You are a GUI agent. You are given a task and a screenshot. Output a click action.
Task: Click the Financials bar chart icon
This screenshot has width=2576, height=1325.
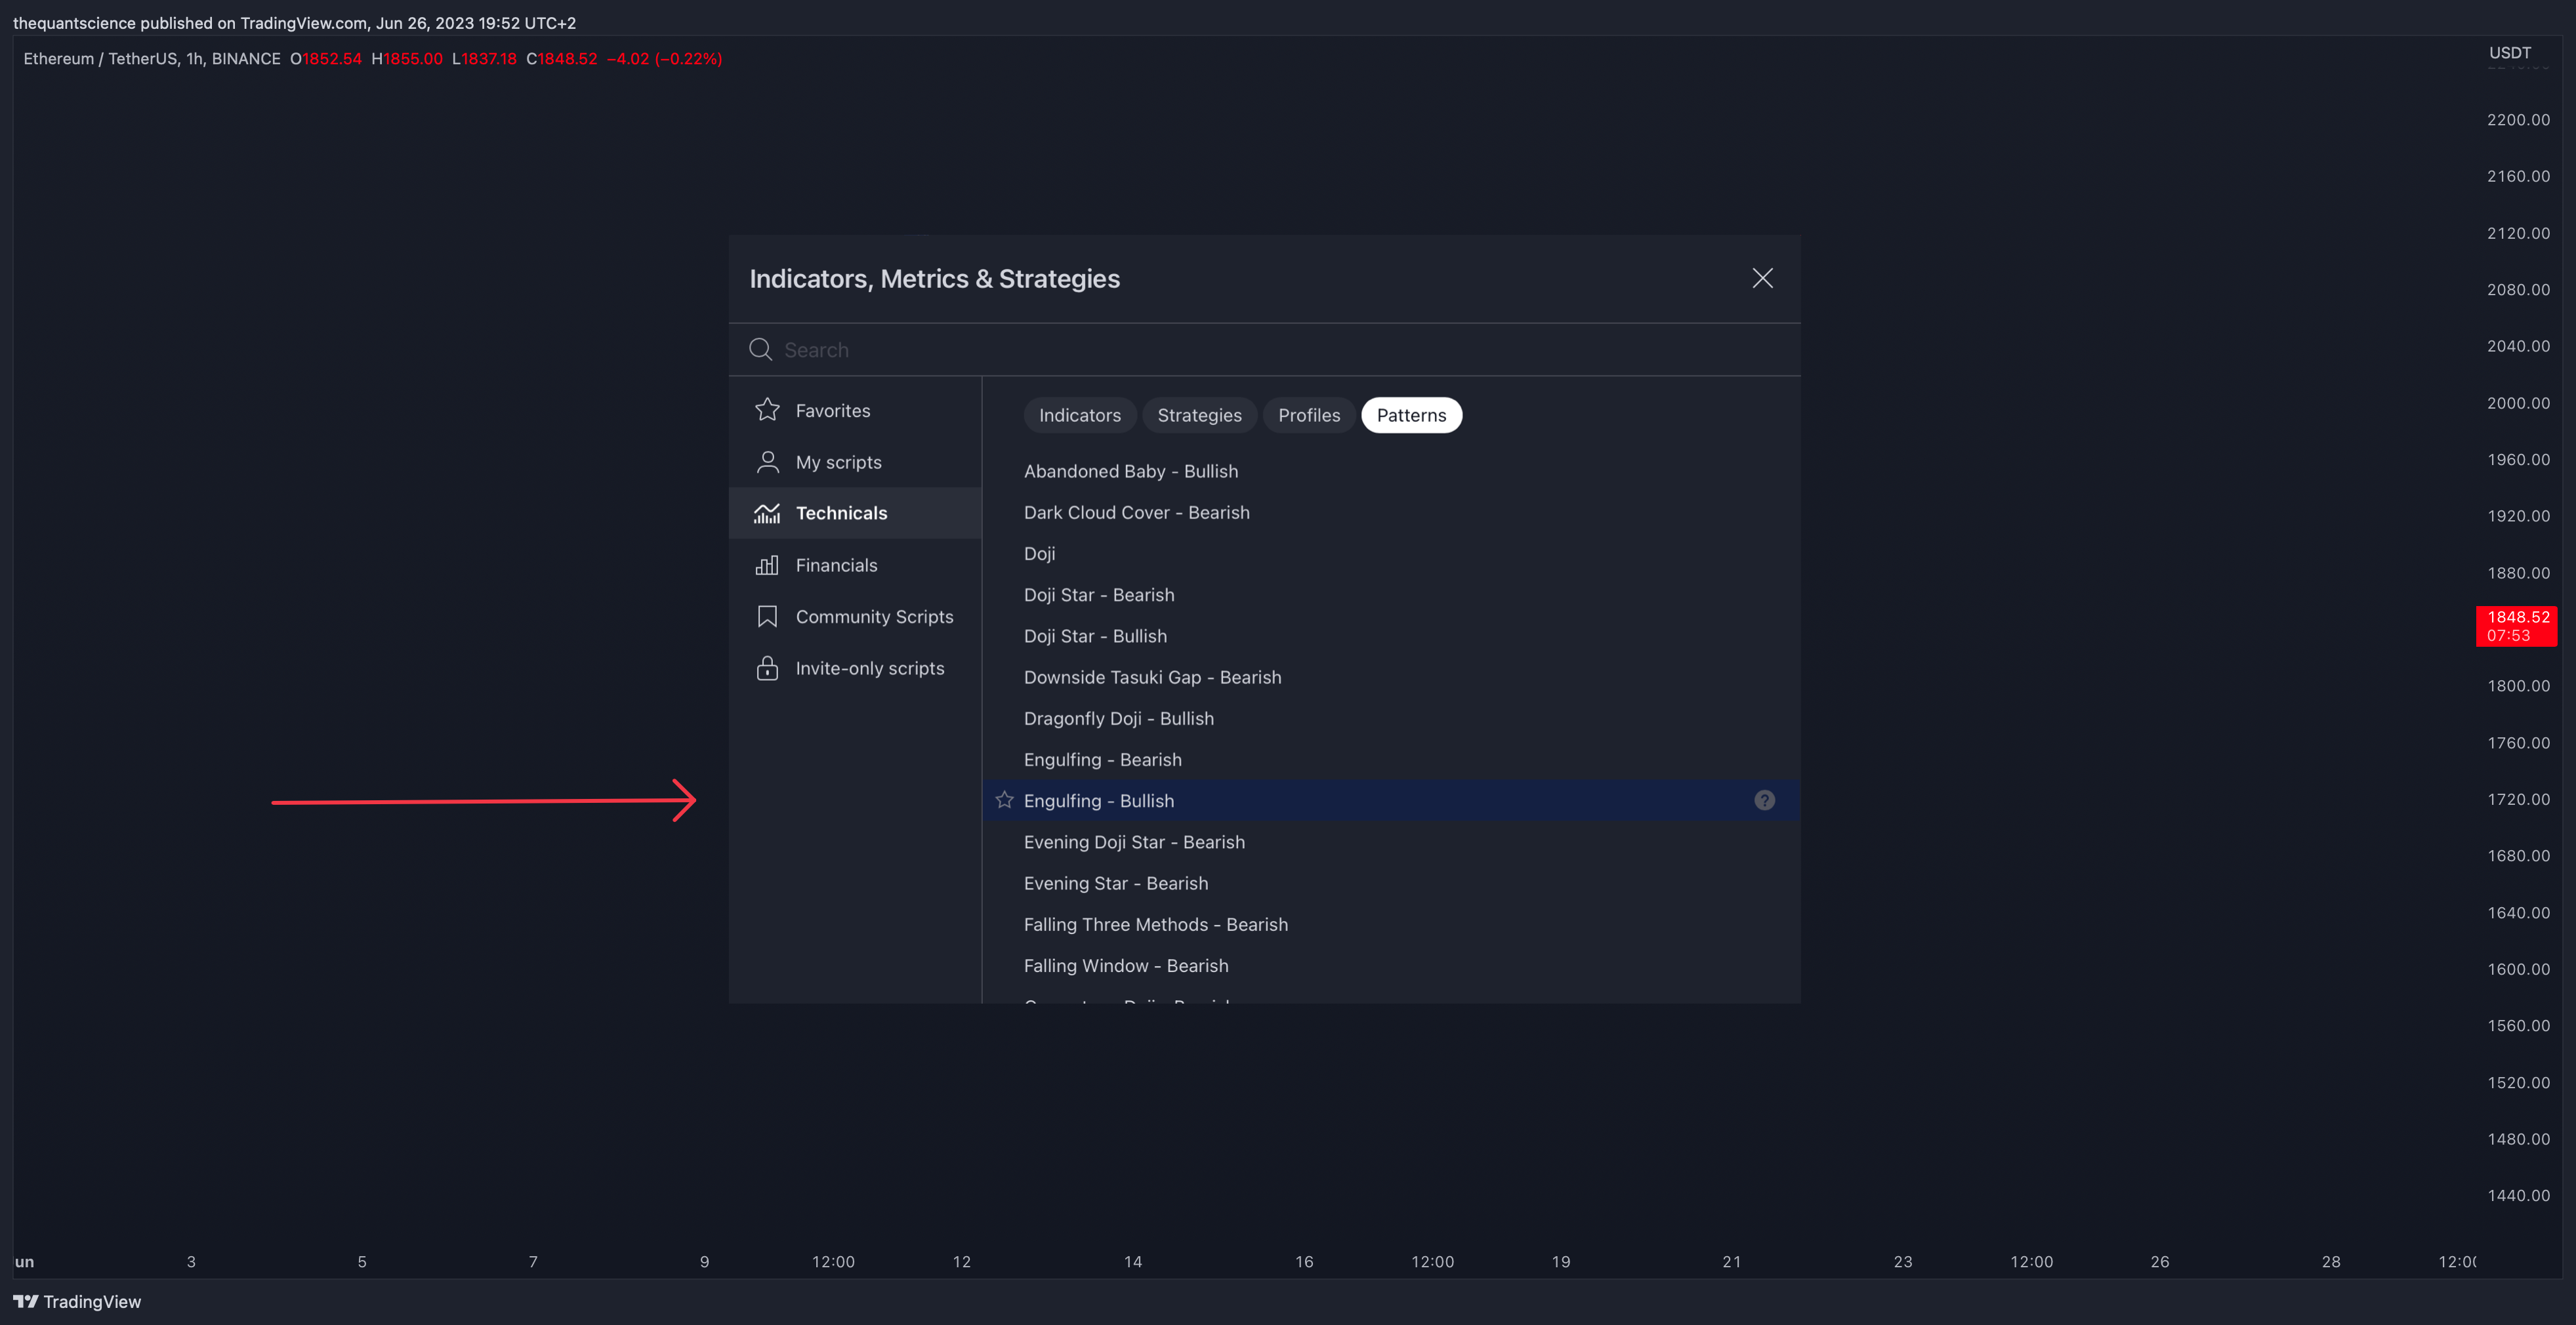(767, 565)
